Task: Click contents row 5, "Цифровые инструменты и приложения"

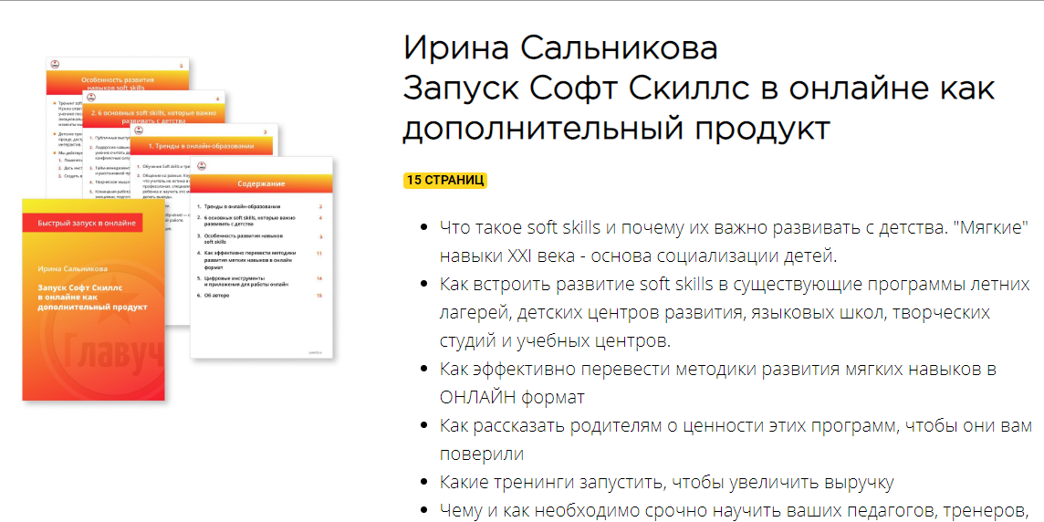Action: pos(260,281)
